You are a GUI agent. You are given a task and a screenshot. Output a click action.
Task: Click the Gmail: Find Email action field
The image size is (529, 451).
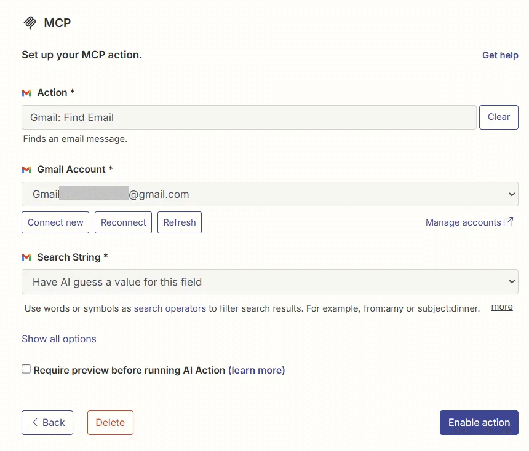click(246, 117)
